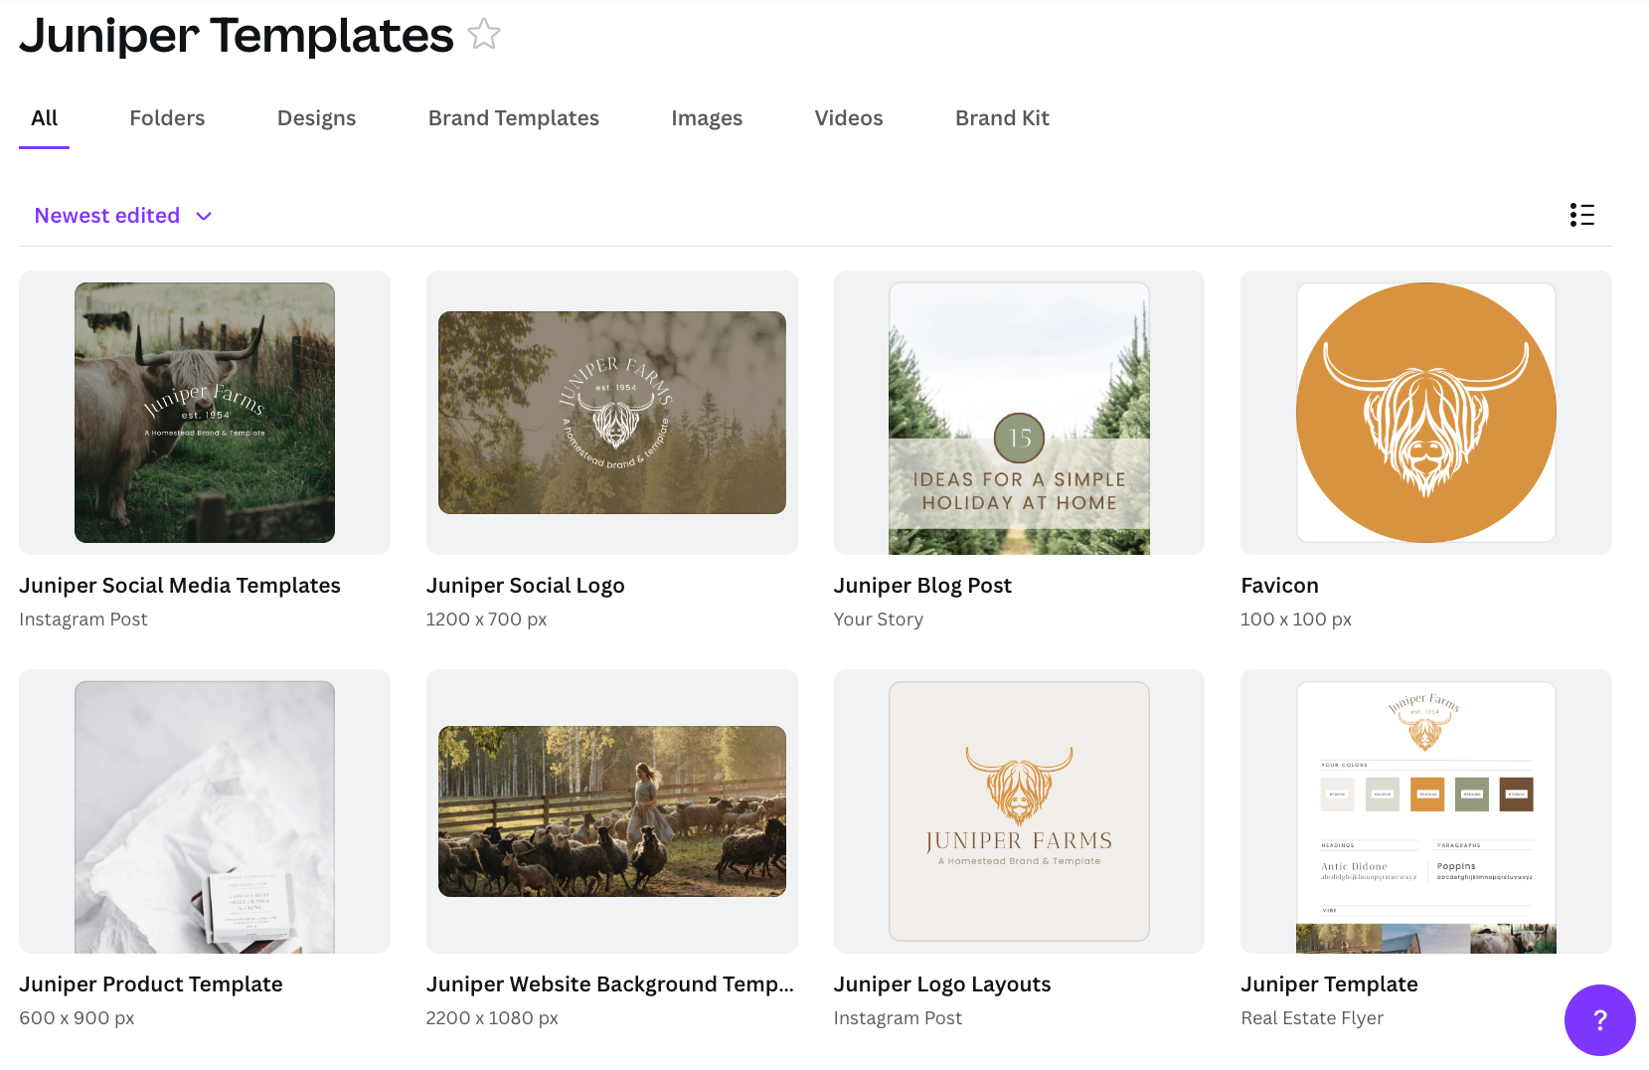The image size is (1649, 1070).
Task: Open Juniper Product Template thumbnail
Action: coord(205,811)
